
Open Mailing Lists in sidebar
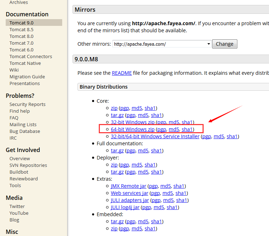23,124
